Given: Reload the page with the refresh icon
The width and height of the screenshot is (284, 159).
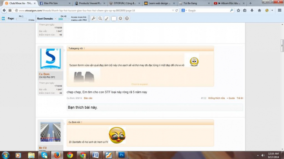Looking at the screenshot, I should click(x=176, y=11).
